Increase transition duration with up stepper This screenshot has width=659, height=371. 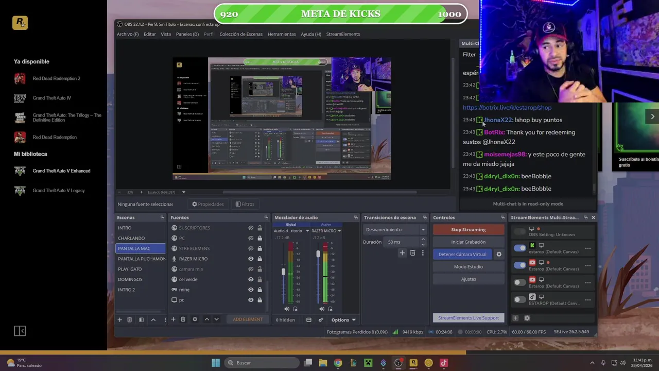click(423, 239)
